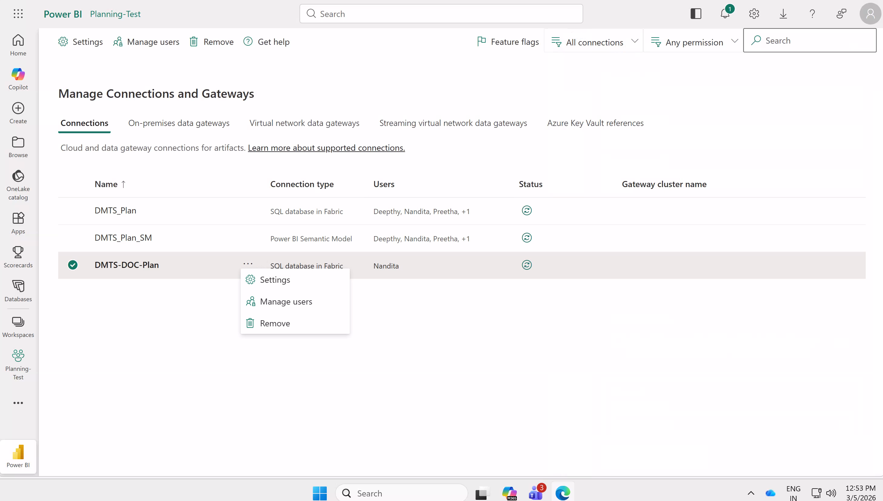The width and height of the screenshot is (883, 501).
Task: Click the download arrow icon in header
Action: tap(783, 14)
